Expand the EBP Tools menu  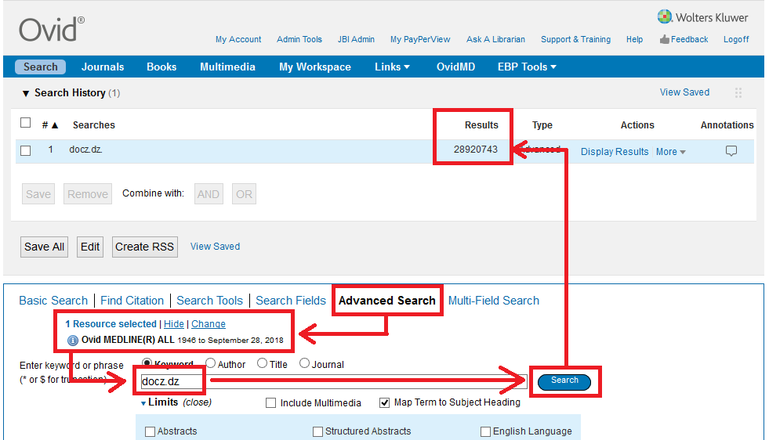click(527, 67)
